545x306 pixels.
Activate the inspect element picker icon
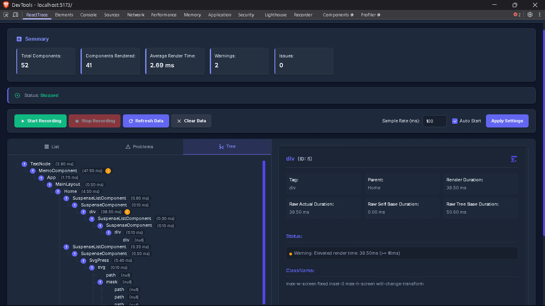point(6,15)
